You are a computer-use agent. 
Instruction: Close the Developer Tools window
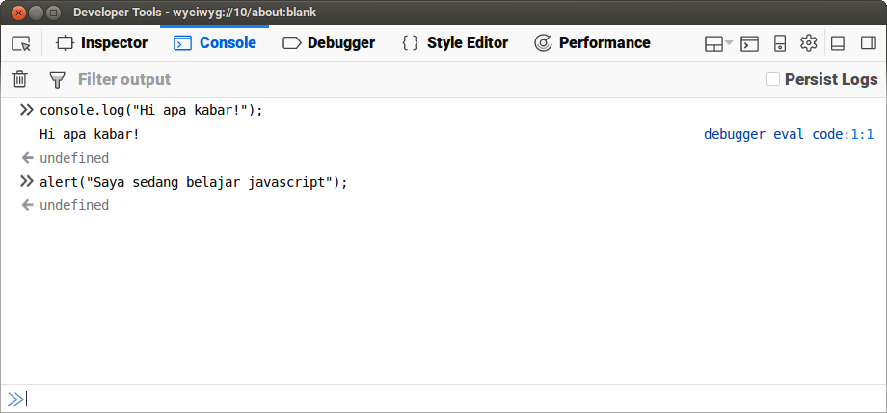tap(18, 12)
